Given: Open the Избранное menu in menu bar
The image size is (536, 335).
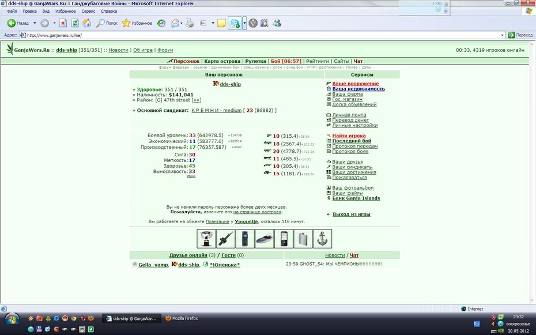Looking at the screenshot, I should pos(66,12).
